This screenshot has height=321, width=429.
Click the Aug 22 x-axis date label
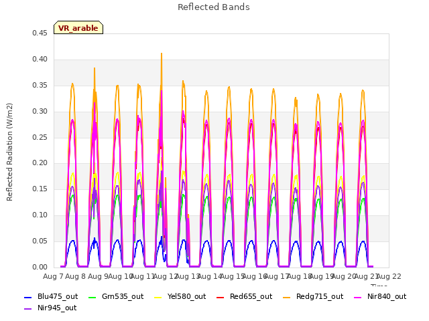click(x=389, y=276)
